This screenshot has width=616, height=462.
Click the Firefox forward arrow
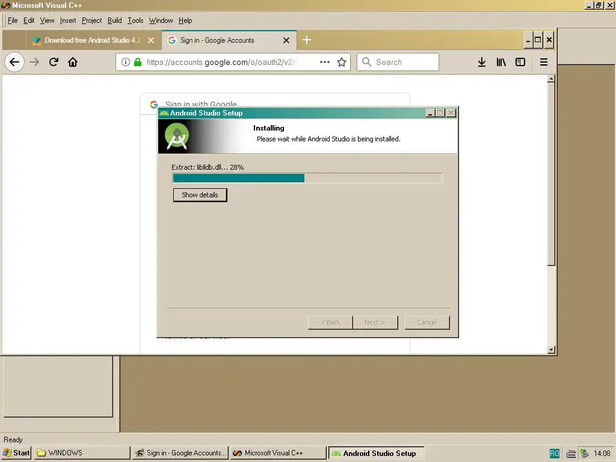pos(34,62)
